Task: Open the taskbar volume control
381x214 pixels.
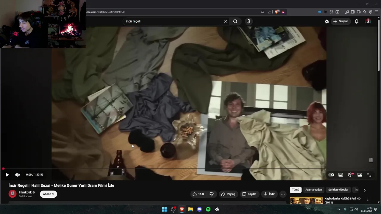Action: point(356,209)
